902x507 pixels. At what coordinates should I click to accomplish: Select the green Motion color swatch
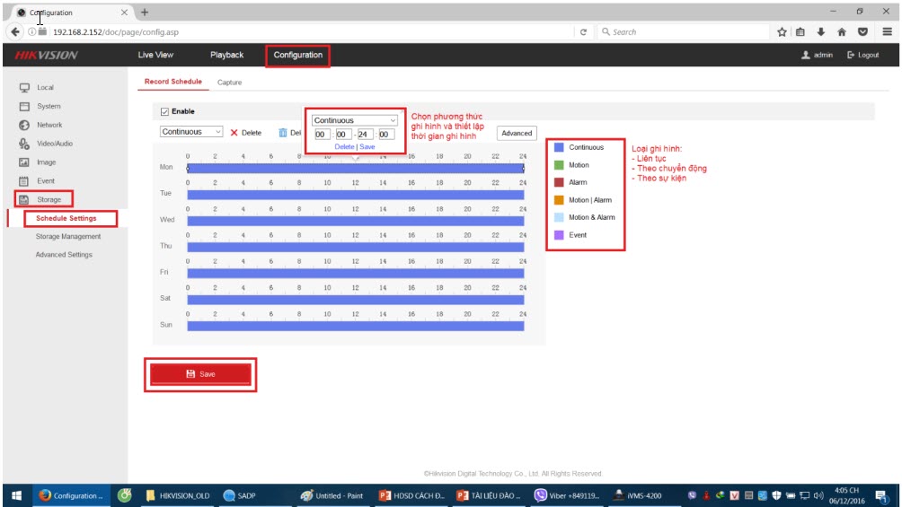click(558, 165)
